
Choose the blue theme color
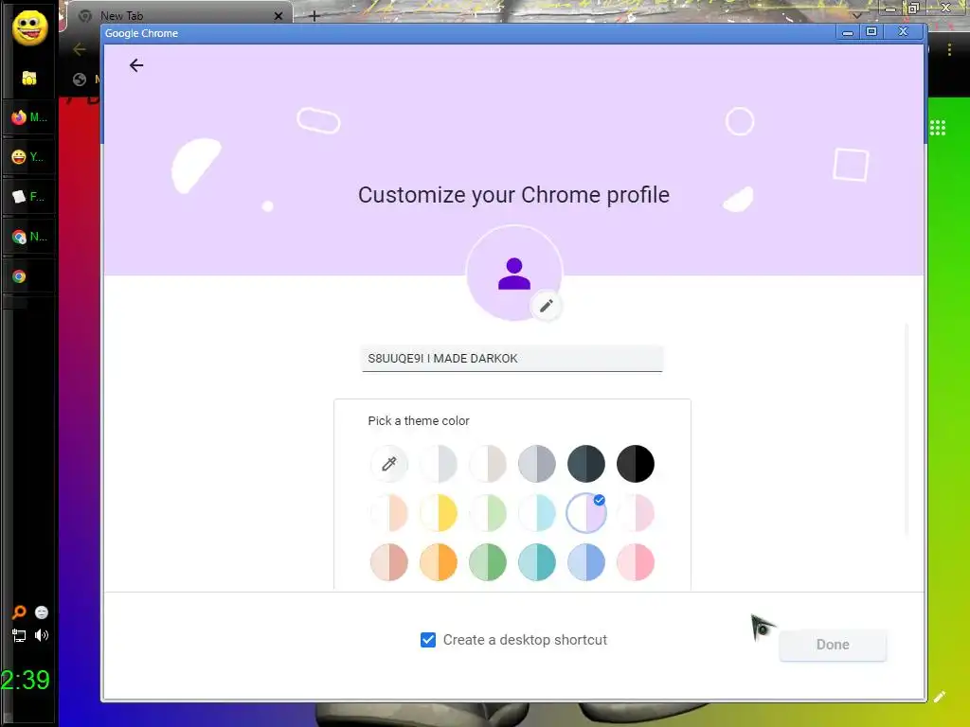(x=586, y=562)
